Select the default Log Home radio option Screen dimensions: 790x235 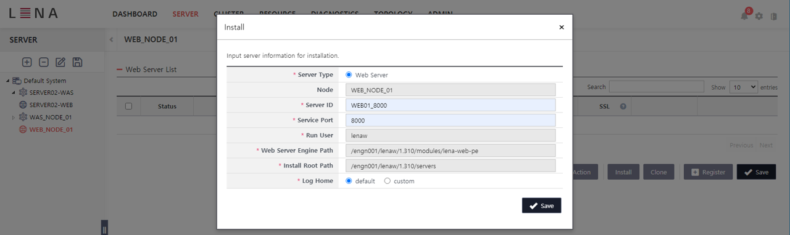[x=349, y=181]
